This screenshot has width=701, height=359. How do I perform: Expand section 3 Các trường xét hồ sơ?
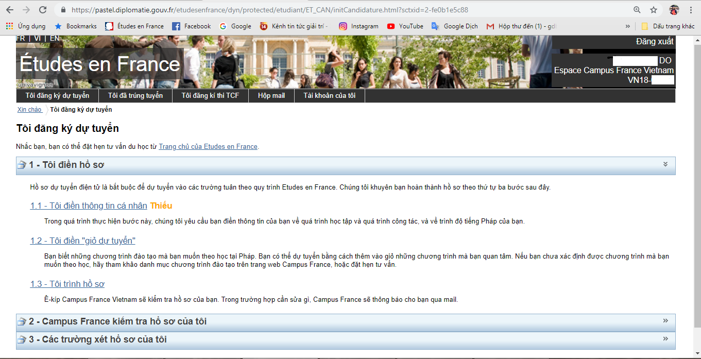[665, 339]
